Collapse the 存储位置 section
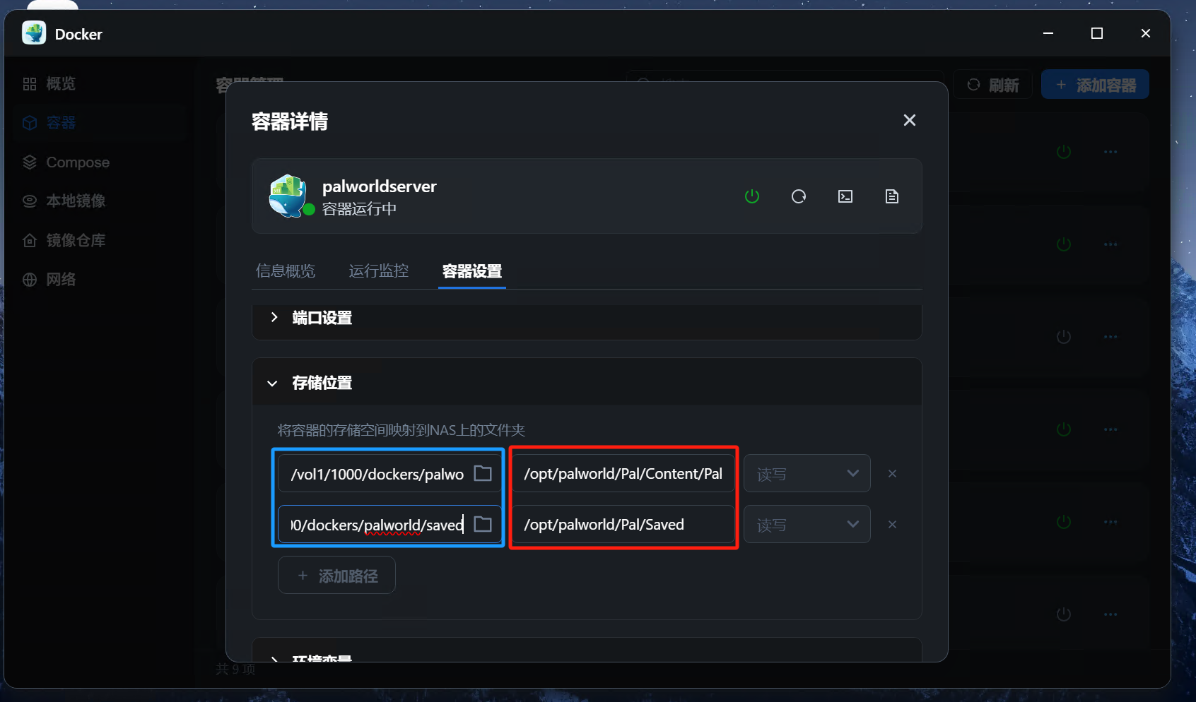 (587, 383)
